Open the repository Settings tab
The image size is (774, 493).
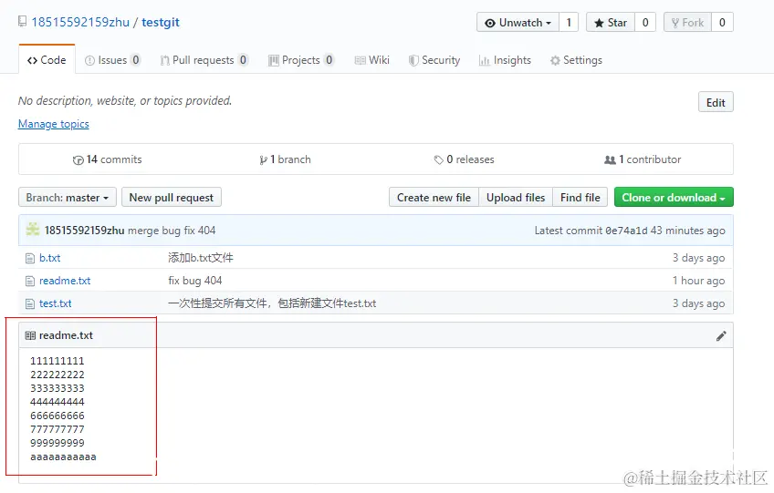click(576, 60)
